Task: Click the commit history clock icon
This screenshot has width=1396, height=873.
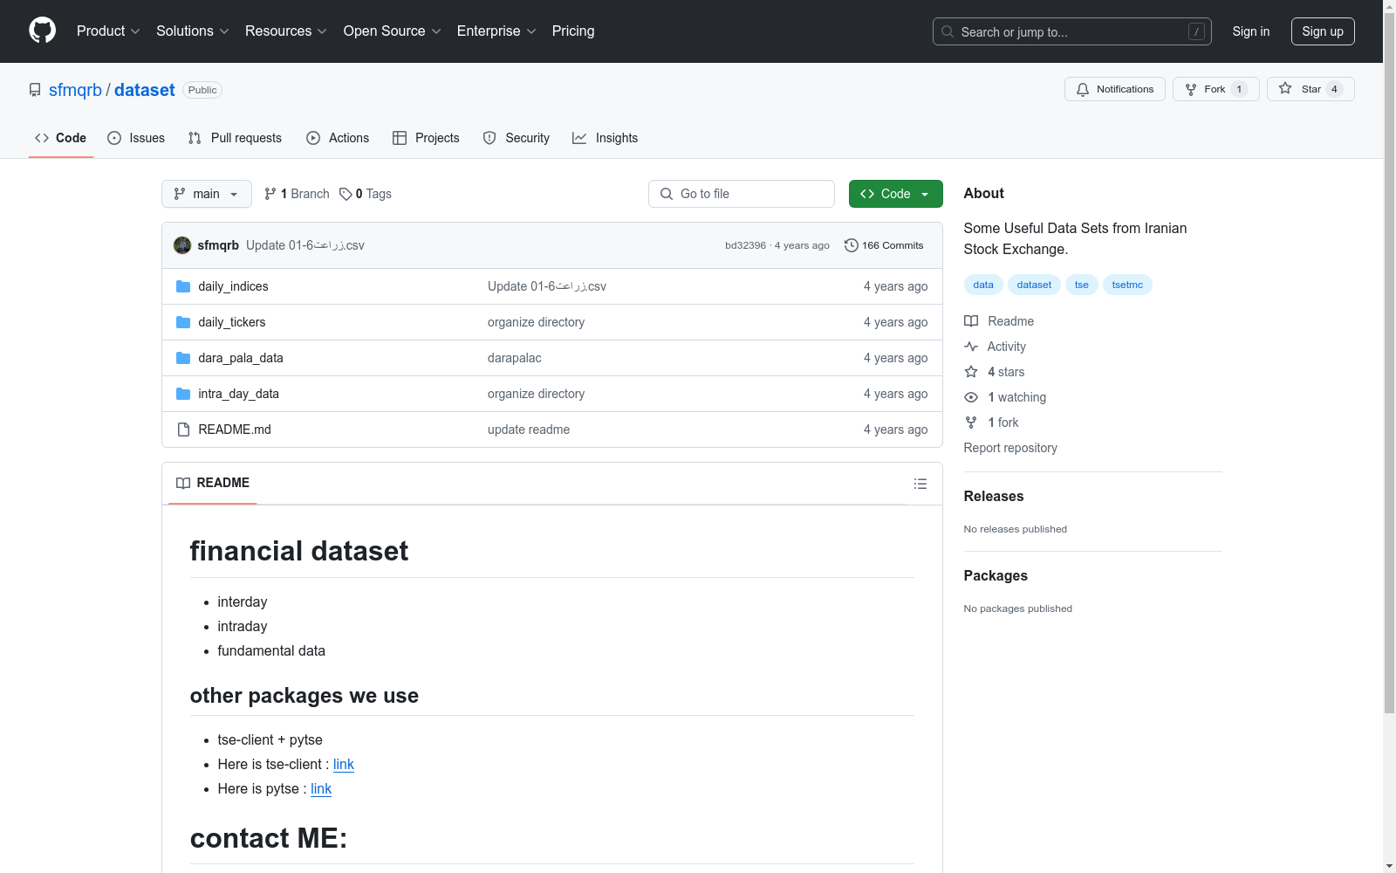Action: coord(852,245)
